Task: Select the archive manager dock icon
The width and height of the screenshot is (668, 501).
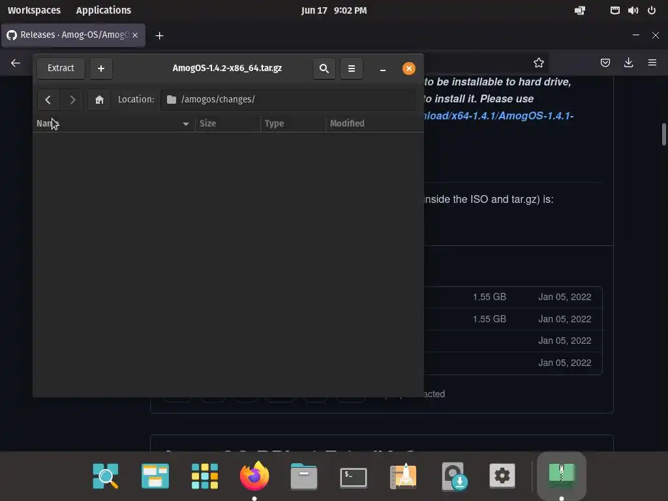Action: point(562,474)
